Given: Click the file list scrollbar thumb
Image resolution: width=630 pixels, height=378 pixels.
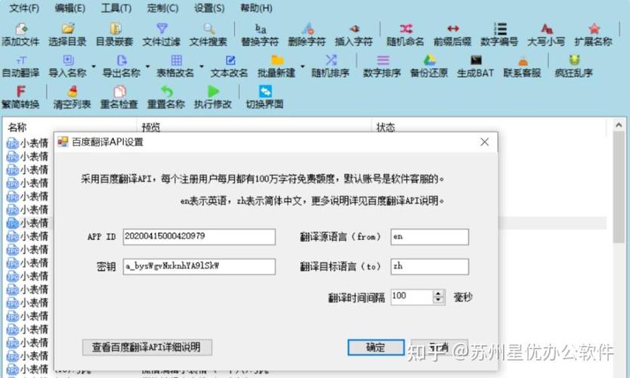Looking at the screenshot, I should point(619,187).
